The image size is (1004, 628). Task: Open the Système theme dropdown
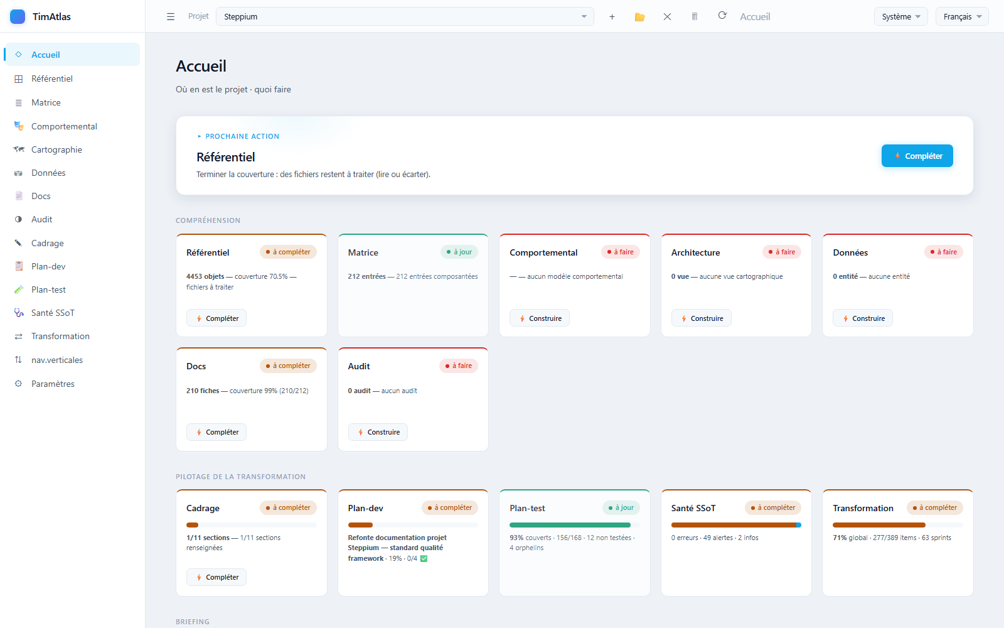pos(900,17)
